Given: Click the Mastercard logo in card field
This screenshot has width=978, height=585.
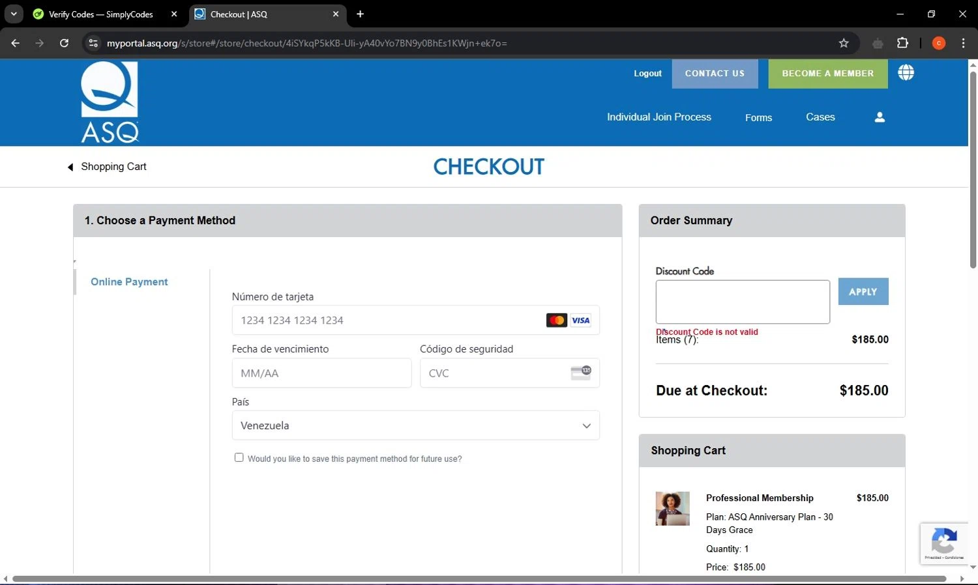Looking at the screenshot, I should pos(557,321).
